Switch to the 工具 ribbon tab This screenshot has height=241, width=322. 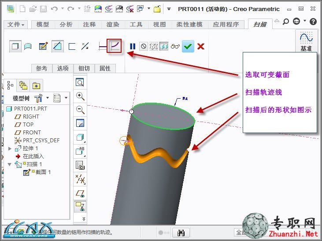point(136,24)
